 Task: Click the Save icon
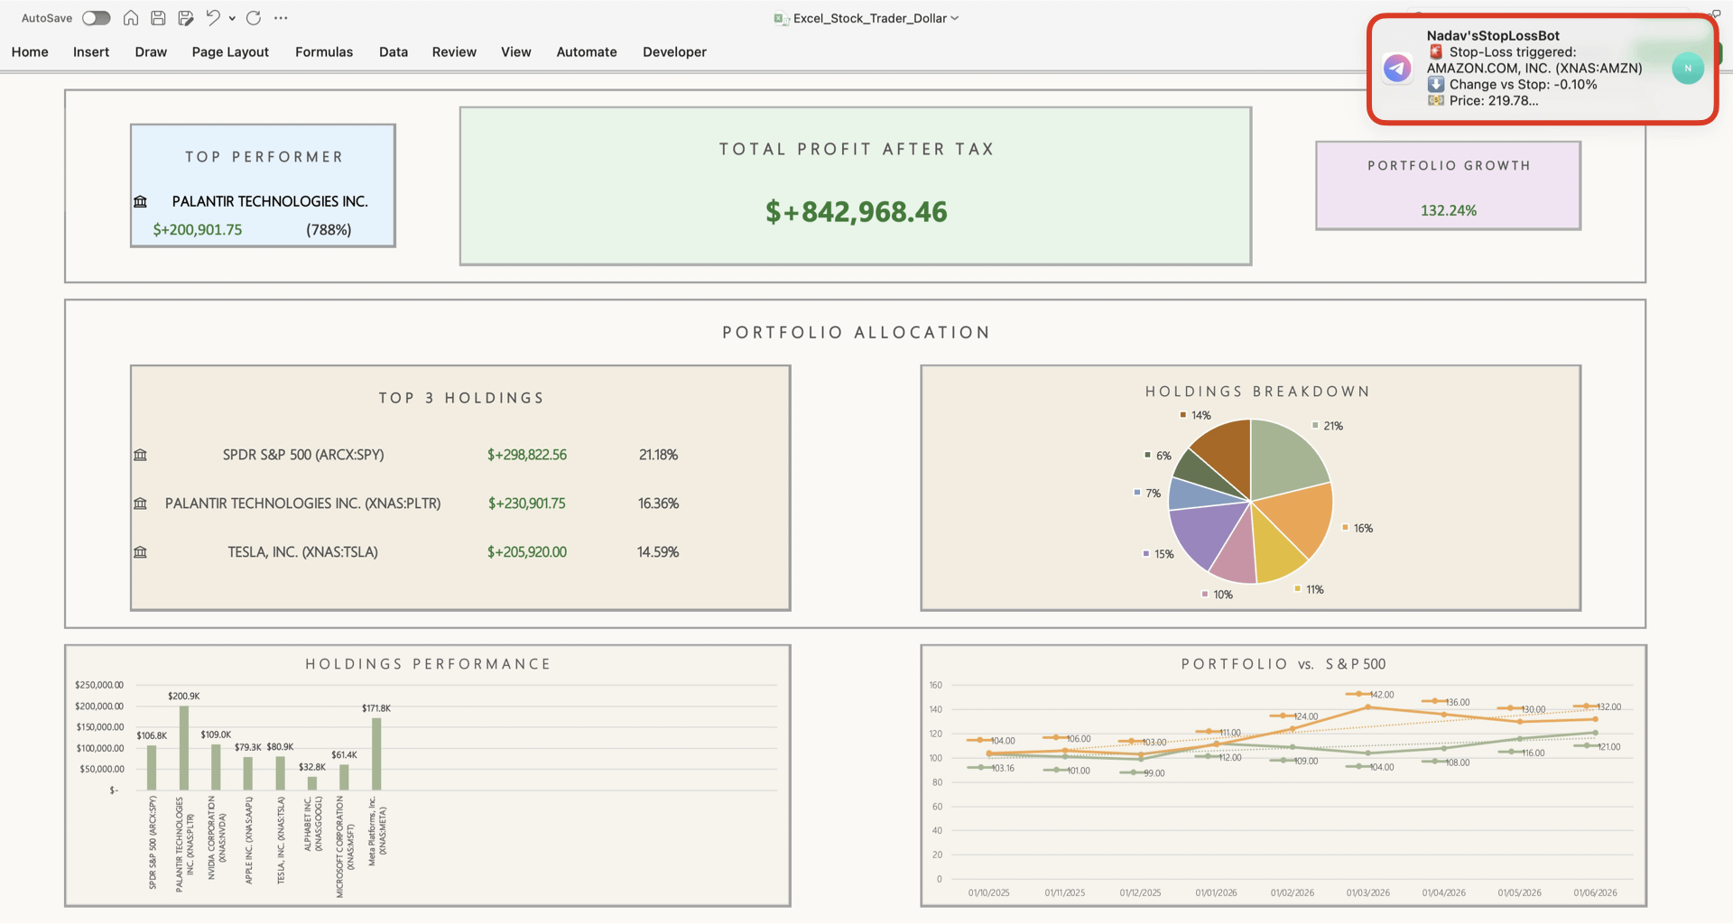pos(158,18)
